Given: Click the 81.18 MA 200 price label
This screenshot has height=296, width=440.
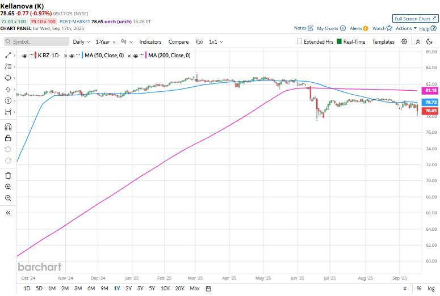Looking at the screenshot, I should [x=430, y=90].
